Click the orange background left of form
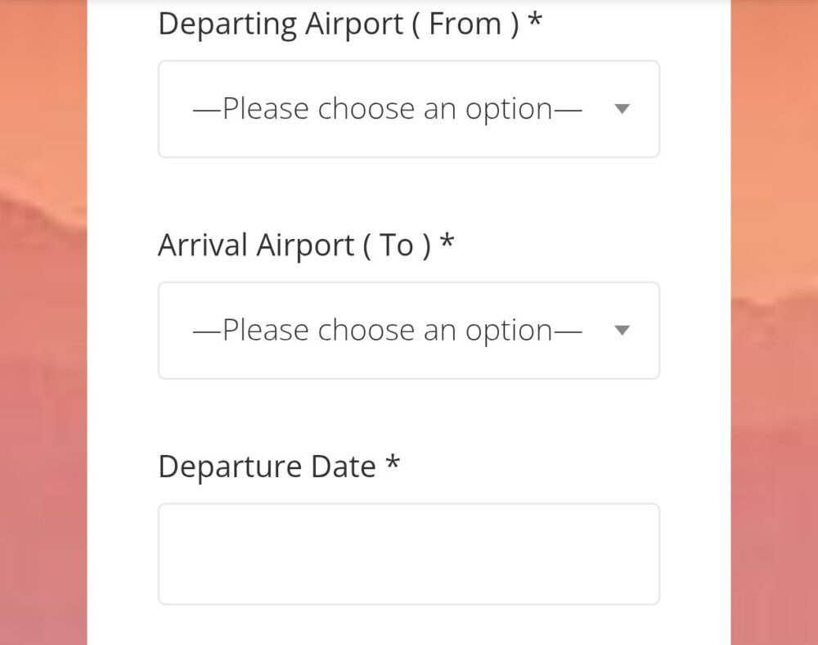 [43, 322]
